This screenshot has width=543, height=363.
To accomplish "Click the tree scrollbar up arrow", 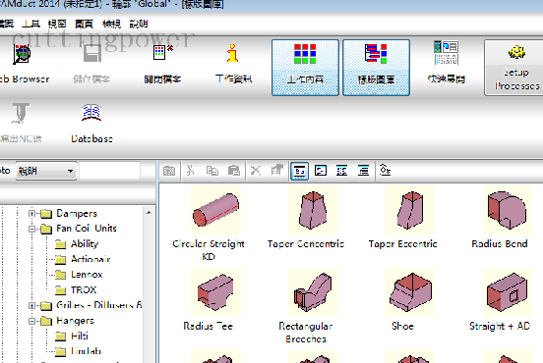I will click(149, 213).
